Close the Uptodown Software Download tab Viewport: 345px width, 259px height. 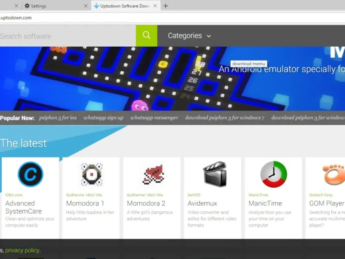click(x=155, y=6)
